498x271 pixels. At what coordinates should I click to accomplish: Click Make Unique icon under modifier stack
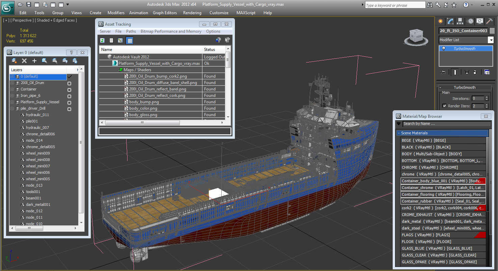click(467, 72)
